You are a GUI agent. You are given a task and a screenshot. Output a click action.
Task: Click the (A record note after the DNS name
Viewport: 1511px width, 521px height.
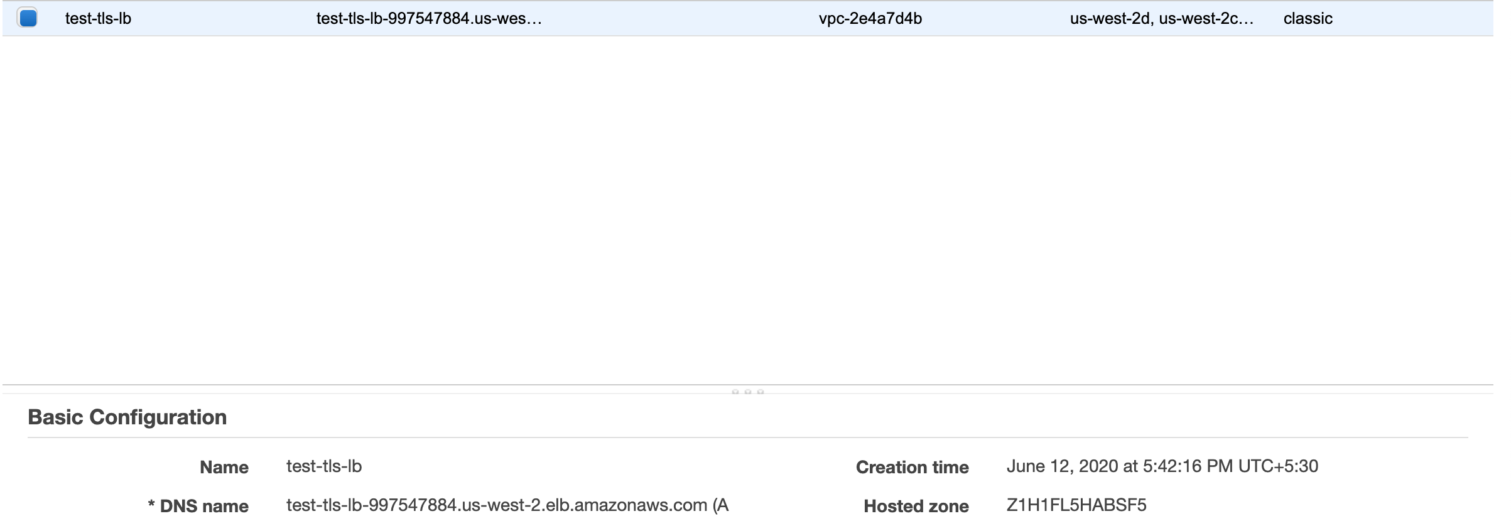click(x=720, y=505)
